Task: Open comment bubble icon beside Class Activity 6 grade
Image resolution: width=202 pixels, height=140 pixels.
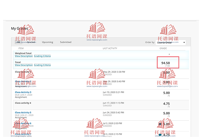Action: point(160,124)
